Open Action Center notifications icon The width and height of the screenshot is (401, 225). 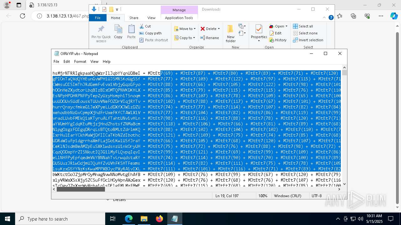391,219
